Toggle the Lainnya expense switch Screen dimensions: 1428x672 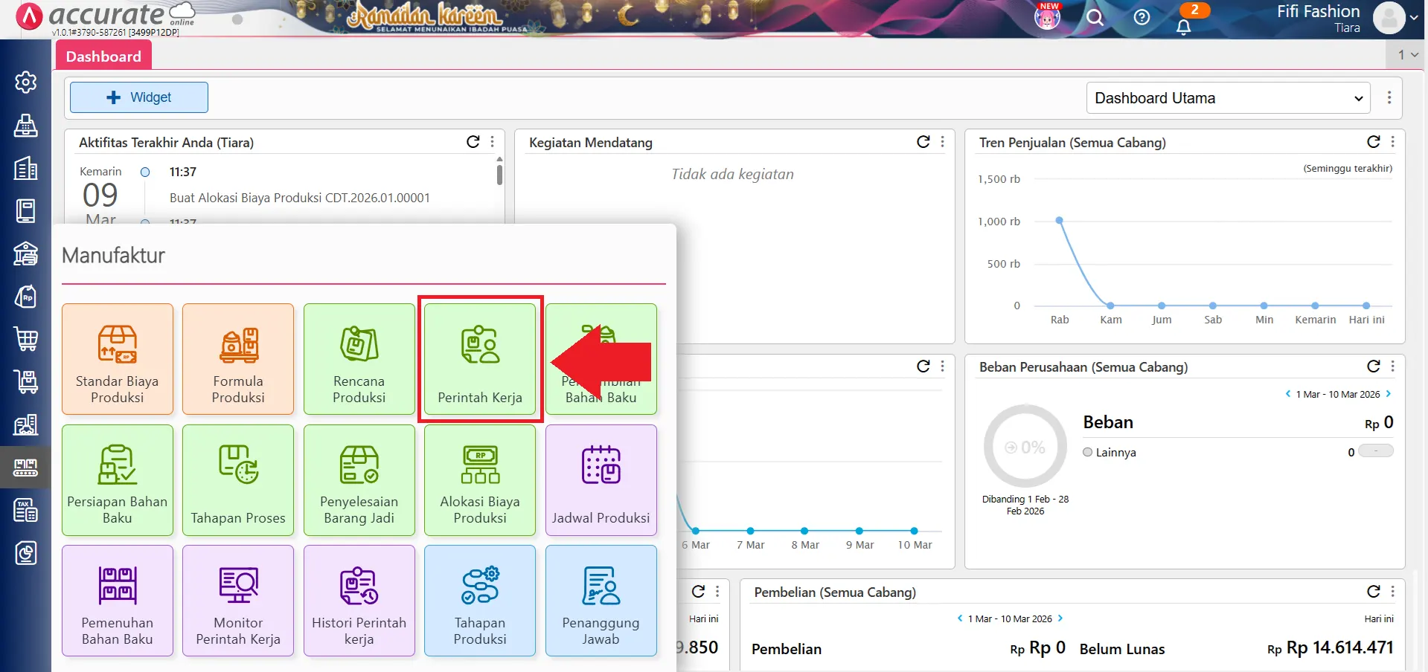[1375, 451]
